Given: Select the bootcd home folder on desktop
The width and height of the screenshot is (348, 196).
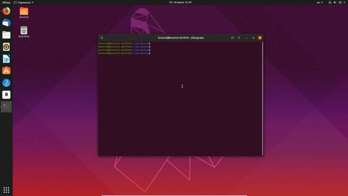Looking at the screenshot, I should coord(24,13).
